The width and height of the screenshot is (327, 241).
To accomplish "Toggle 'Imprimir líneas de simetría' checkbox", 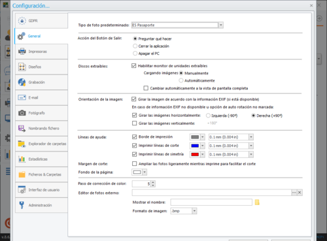I will [x=134, y=154].
